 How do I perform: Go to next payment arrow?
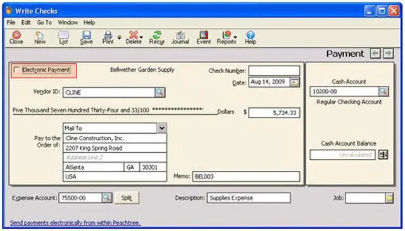(x=388, y=54)
